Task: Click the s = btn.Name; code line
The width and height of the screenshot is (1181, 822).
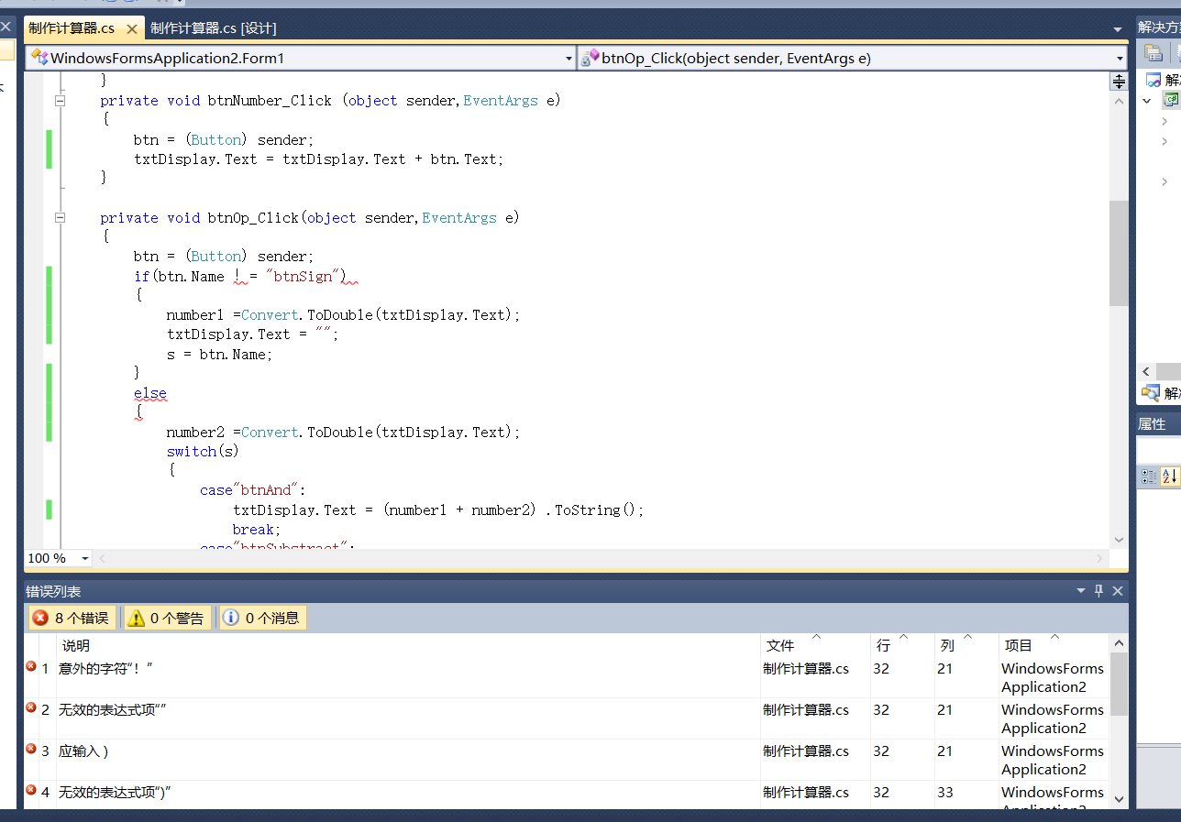Action: 220,354
